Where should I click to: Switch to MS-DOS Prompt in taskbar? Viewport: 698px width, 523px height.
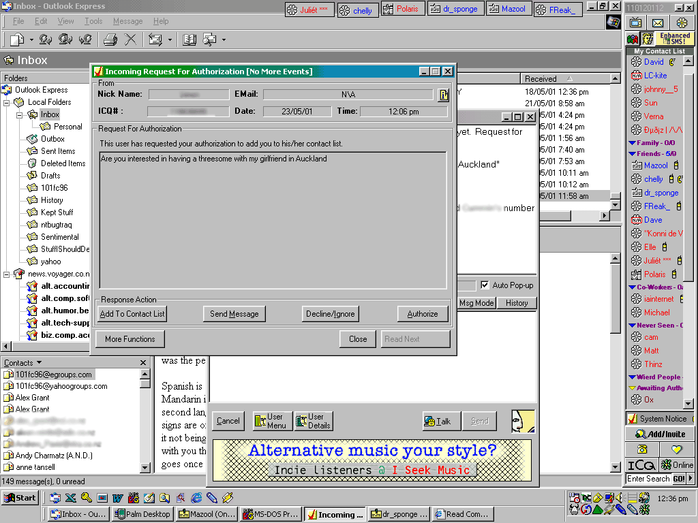click(x=271, y=514)
